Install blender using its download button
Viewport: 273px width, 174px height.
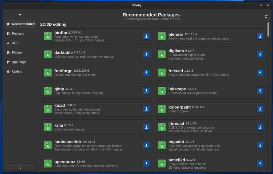pyautogui.click(x=260, y=36)
